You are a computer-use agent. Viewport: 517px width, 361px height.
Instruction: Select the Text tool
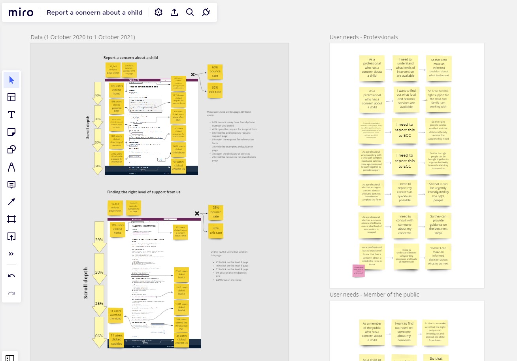pos(11,115)
